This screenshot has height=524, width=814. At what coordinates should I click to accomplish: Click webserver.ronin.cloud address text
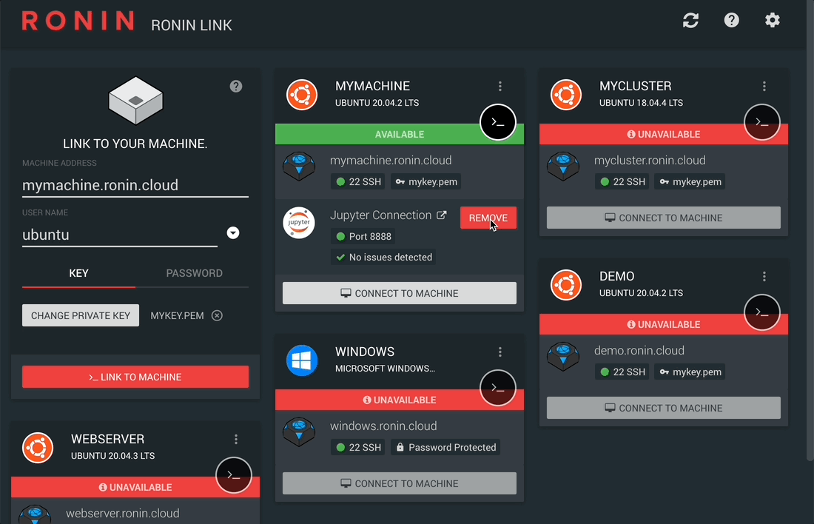[x=123, y=514]
